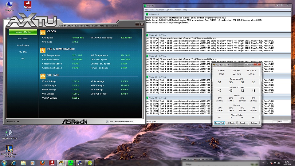Viewport: 295px width, 166px height.
Task: Open Windows Explorer folder from taskbar
Action: coord(23,163)
